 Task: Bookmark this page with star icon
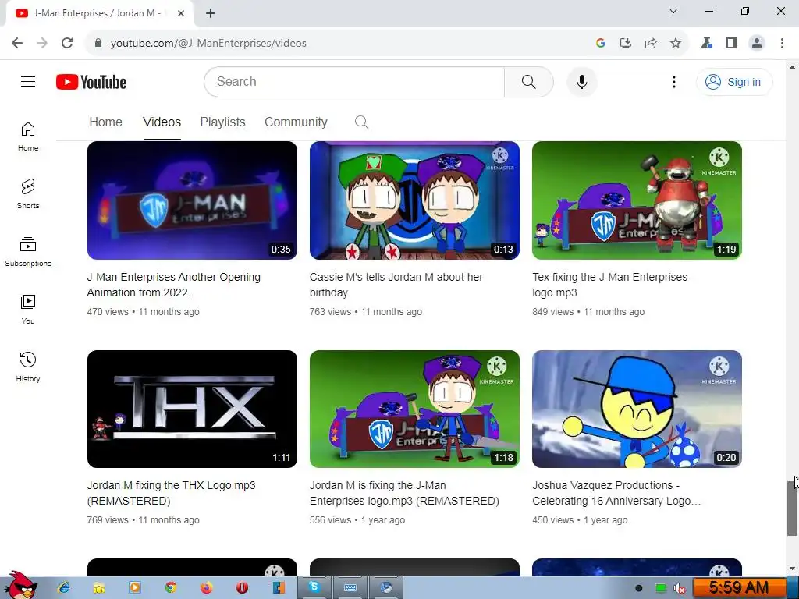[x=675, y=43]
